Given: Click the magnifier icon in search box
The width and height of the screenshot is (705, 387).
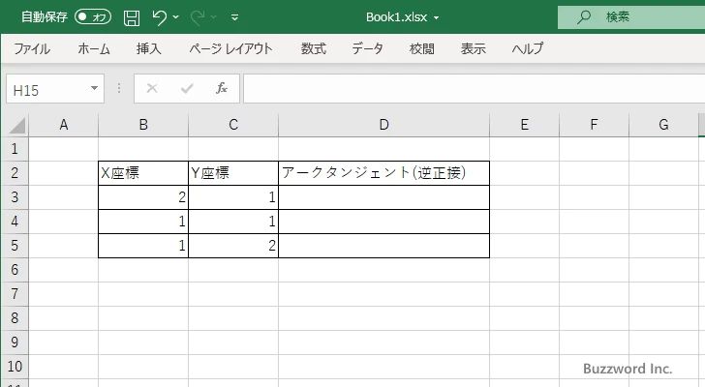Looking at the screenshot, I should 584,17.
